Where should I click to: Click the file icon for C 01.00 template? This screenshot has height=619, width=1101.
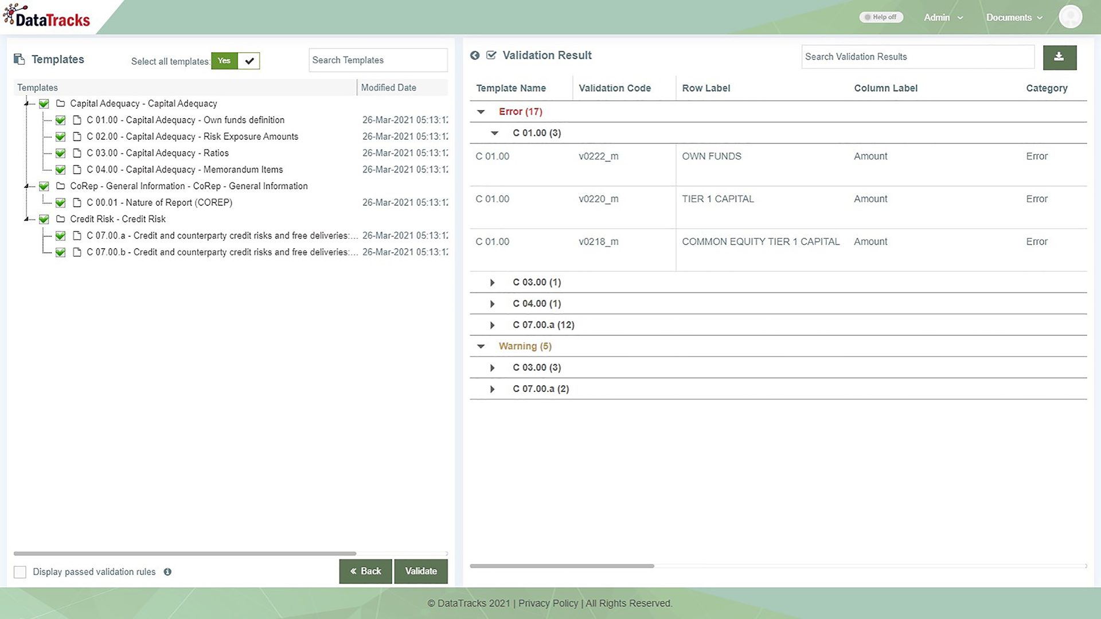coord(77,120)
